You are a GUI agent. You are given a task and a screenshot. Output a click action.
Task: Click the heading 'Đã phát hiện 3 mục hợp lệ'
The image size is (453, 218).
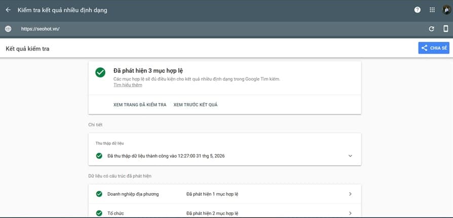click(x=148, y=71)
